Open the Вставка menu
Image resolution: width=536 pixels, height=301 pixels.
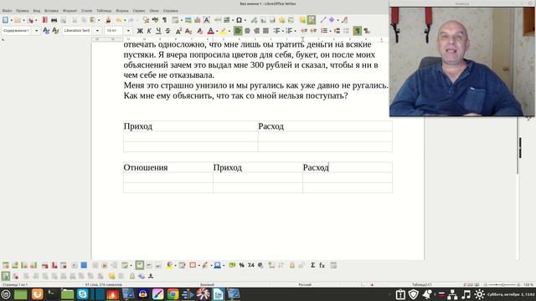(x=51, y=11)
